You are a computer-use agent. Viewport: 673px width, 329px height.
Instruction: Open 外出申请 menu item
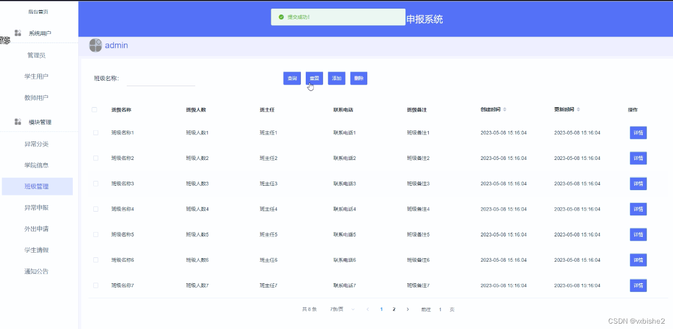tap(37, 229)
